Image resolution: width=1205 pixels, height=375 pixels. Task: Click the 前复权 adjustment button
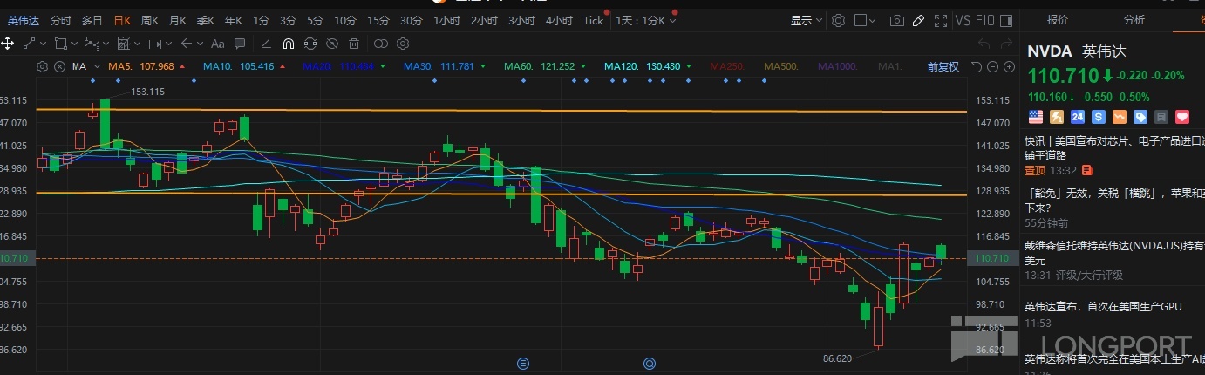point(943,66)
